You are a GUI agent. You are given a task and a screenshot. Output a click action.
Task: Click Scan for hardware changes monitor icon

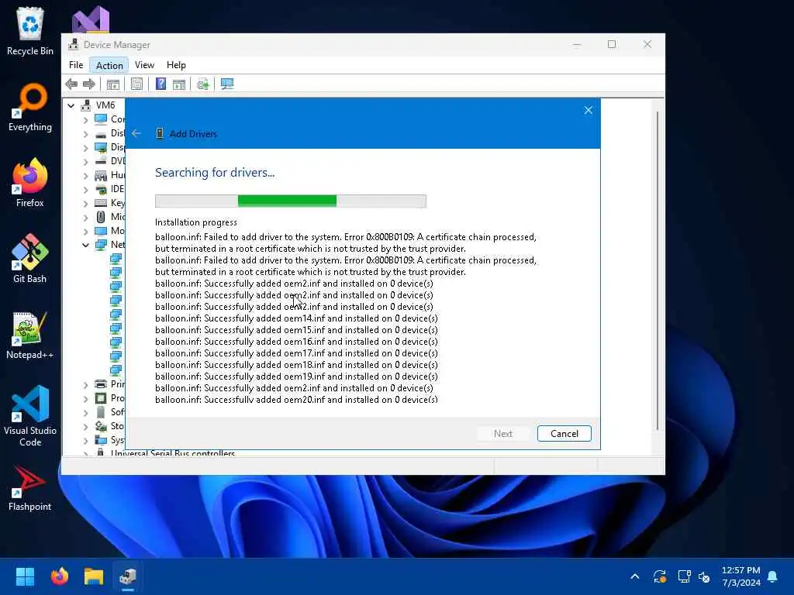coord(227,84)
